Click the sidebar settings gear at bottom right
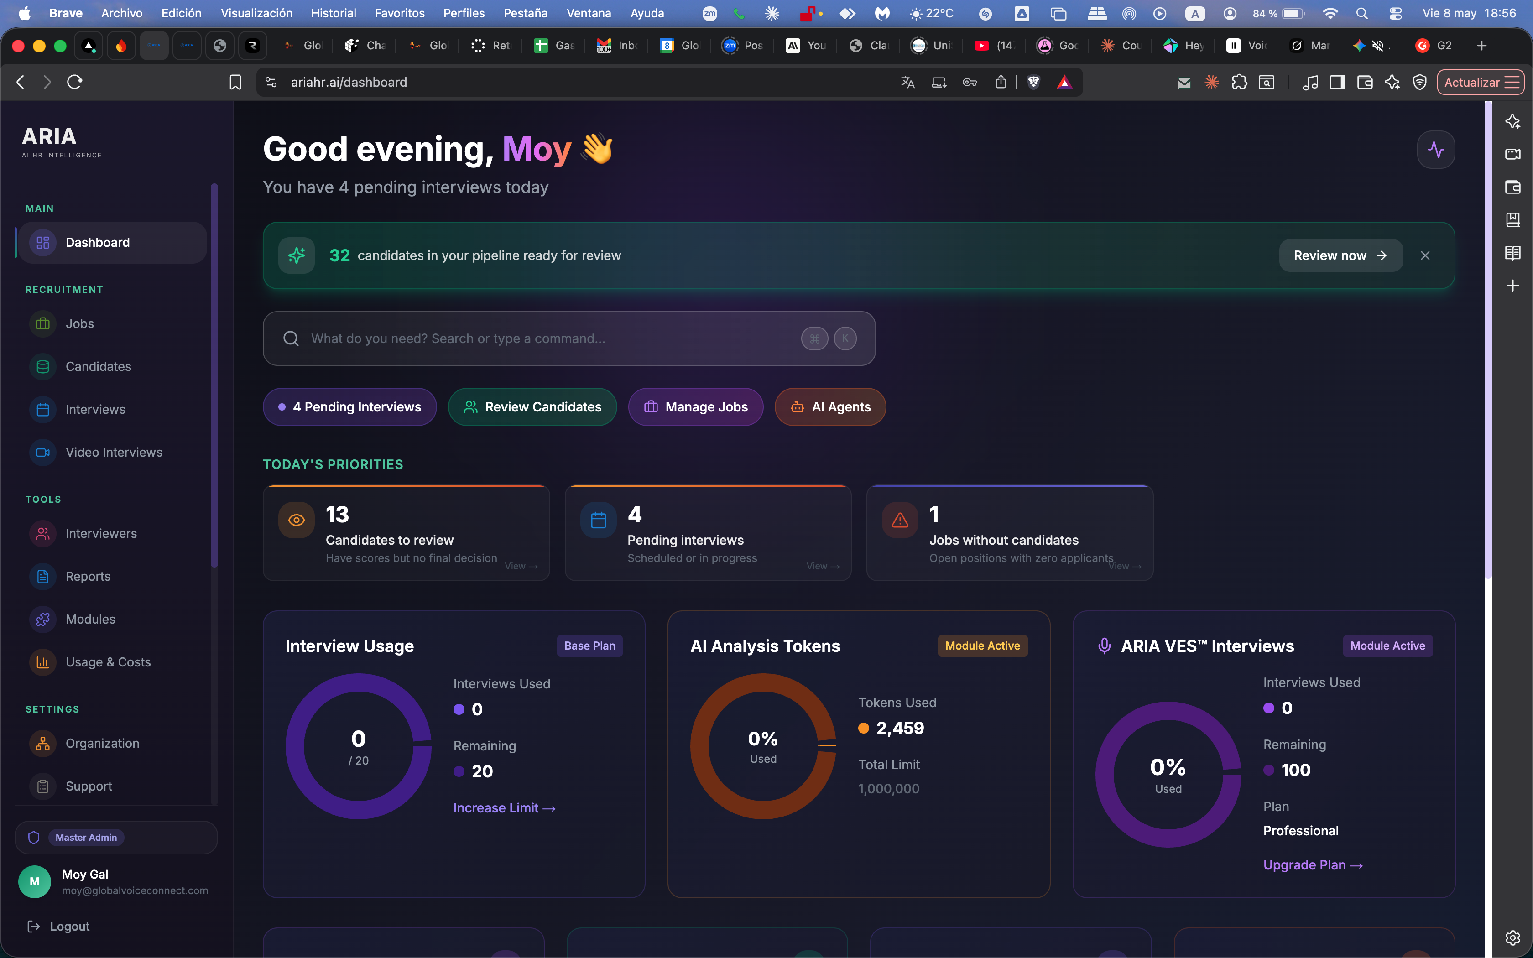 (x=1513, y=938)
